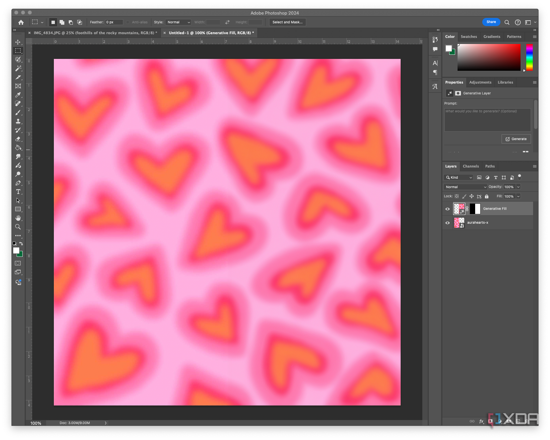Click the link layers button
Screen dimensions: 550x440
point(472,421)
